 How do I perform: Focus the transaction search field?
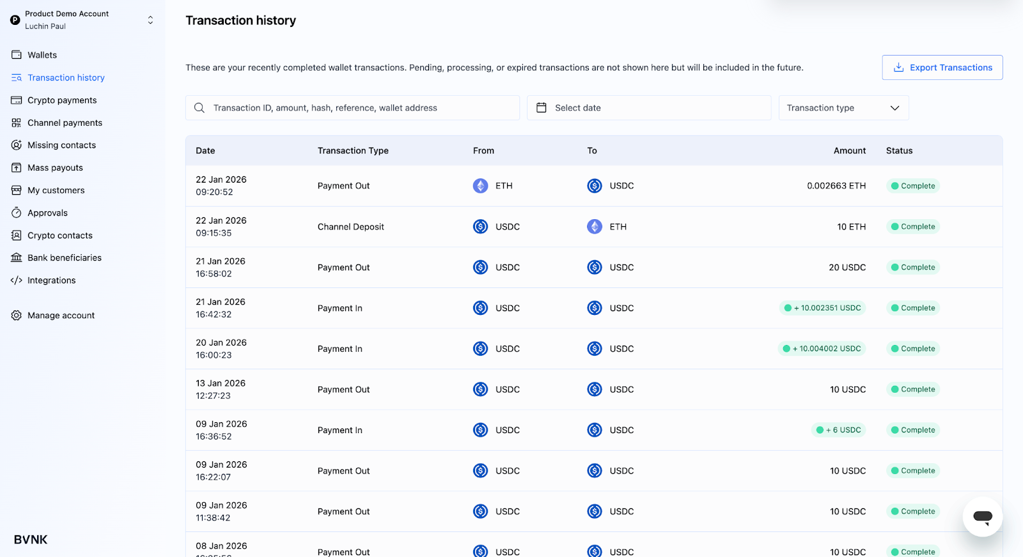(x=358, y=108)
